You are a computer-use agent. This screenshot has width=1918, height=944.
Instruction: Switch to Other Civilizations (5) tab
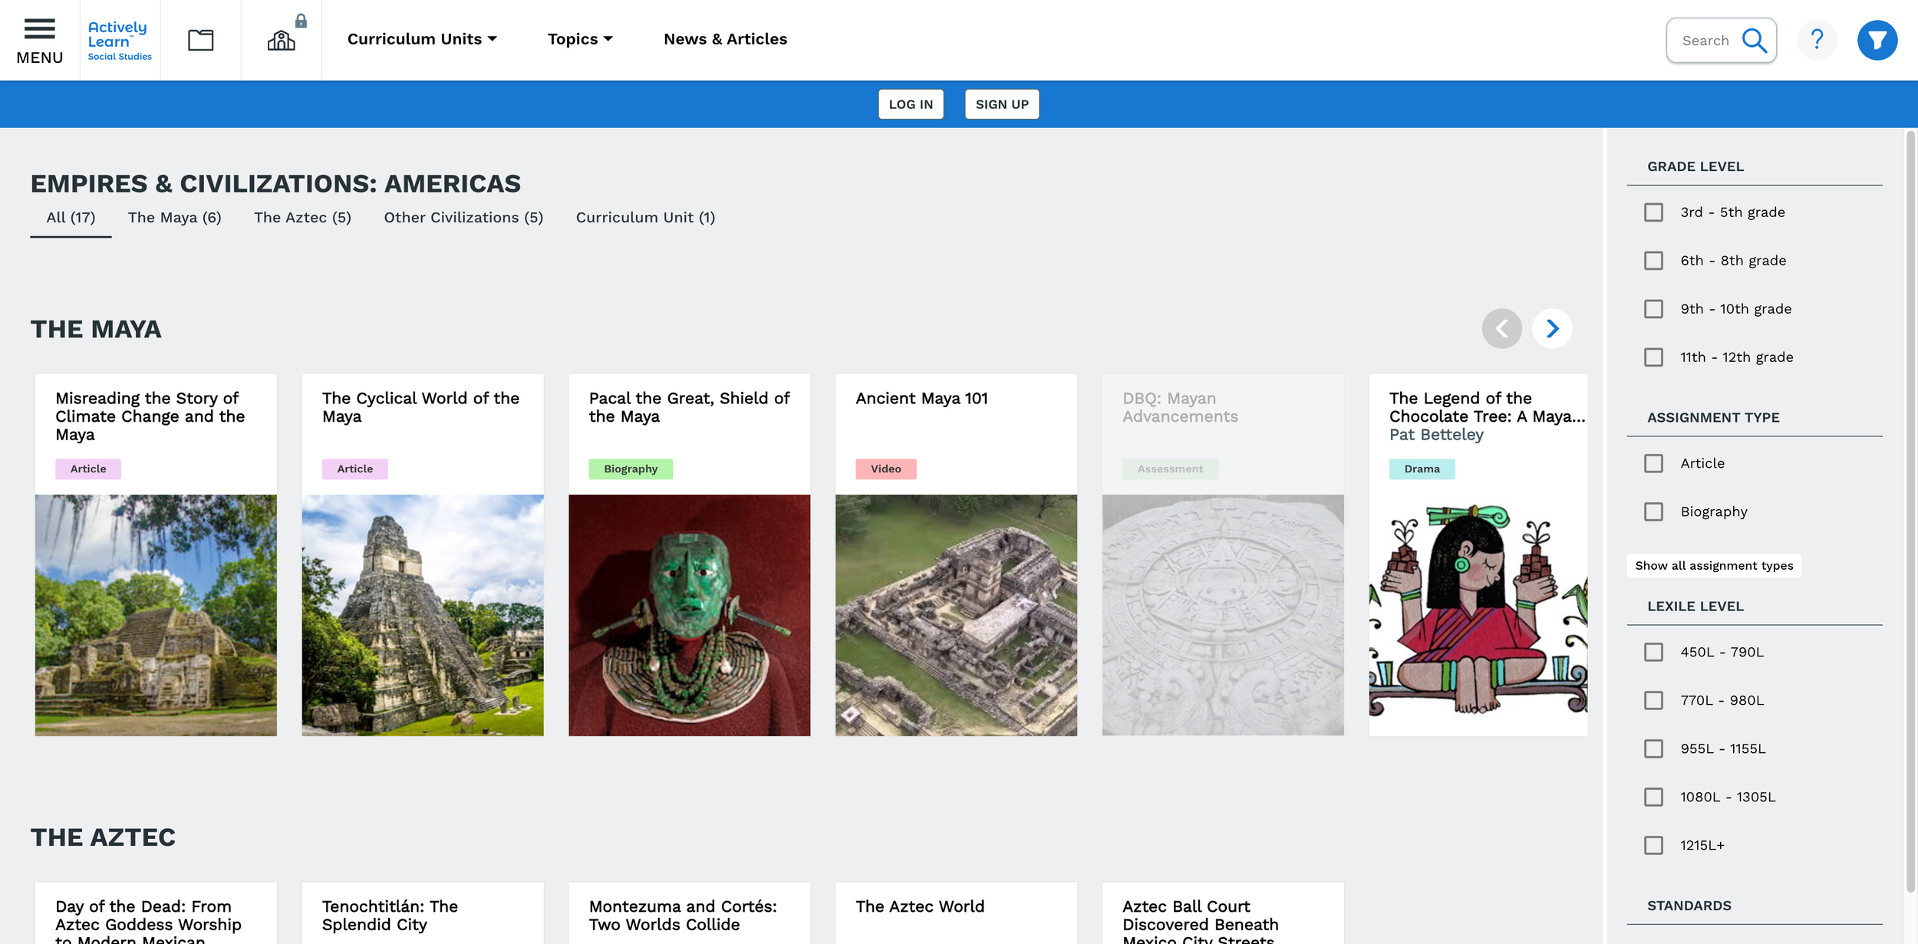463,218
